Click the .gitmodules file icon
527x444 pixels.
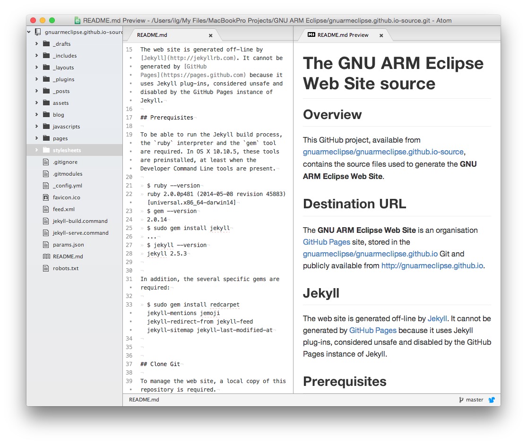tap(46, 174)
